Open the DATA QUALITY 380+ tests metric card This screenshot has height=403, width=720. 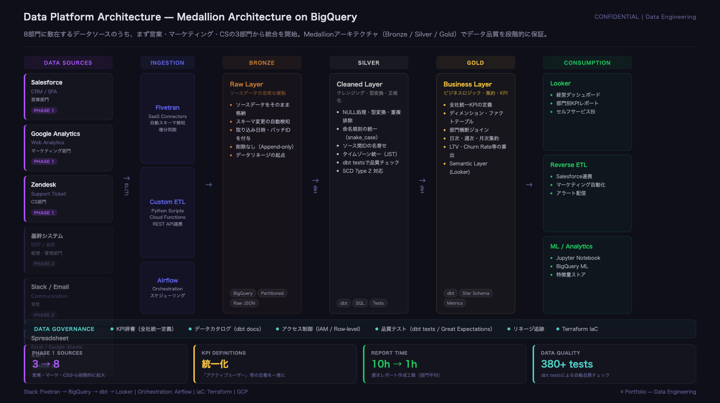[x=614, y=364]
